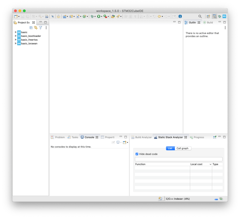Expand the basic project

(16, 32)
